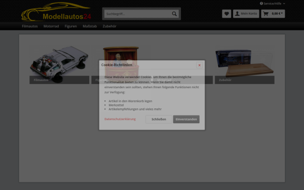Click the Zubehör category caption bar
Screen dimensions: 304x190
pos(245,80)
